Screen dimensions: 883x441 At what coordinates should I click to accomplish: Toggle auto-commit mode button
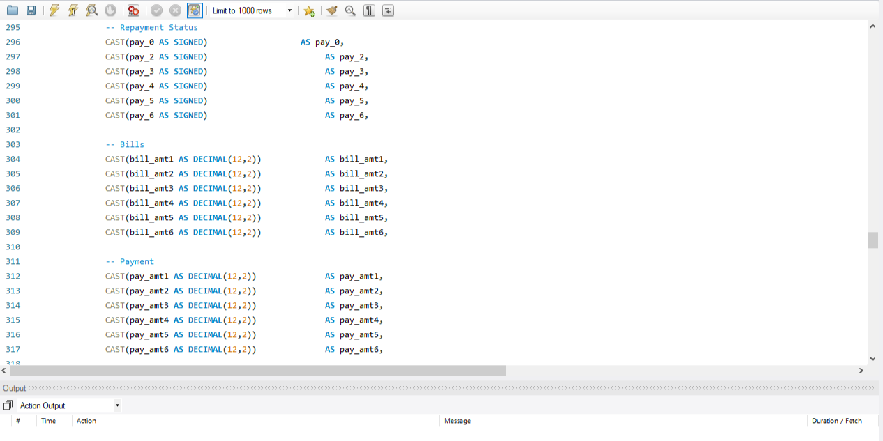pyautogui.click(x=195, y=10)
